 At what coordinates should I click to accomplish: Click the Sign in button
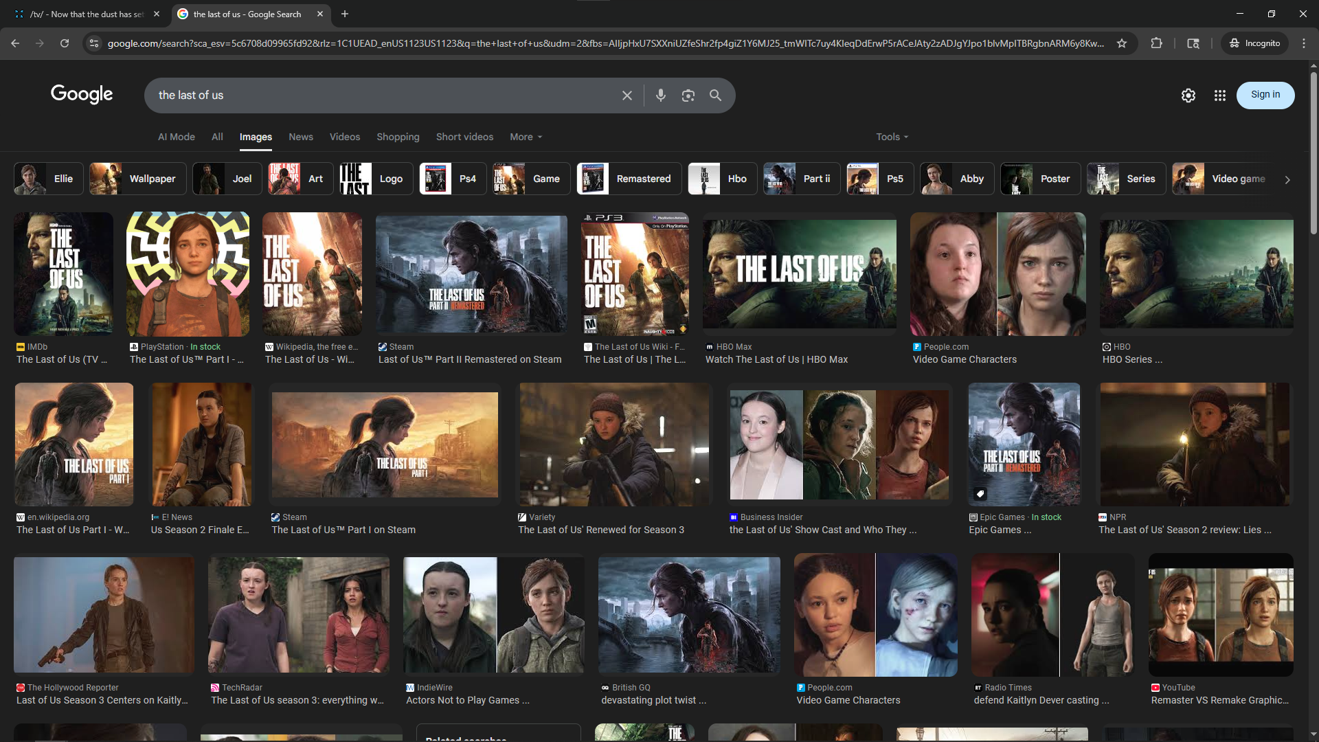click(x=1265, y=95)
